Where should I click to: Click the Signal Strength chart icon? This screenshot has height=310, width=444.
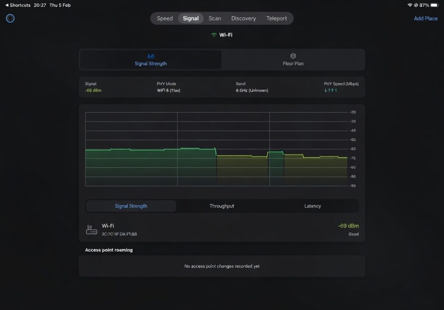151,56
